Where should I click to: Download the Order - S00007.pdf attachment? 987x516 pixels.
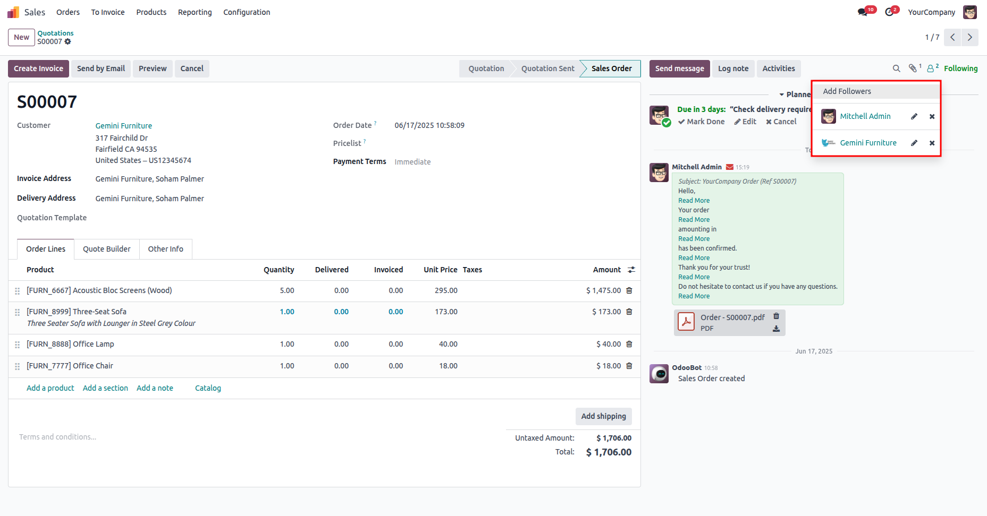(776, 329)
